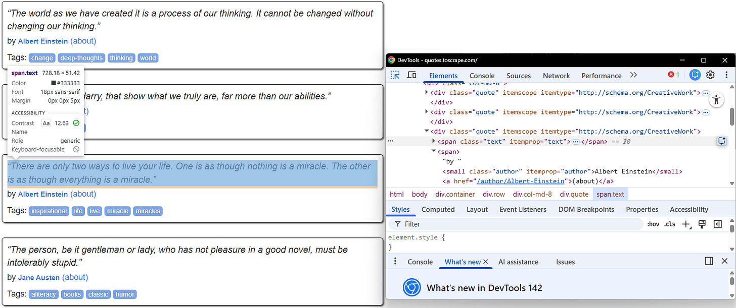Image resolution: width=736 pixels, height=308 pixels.
Task: Close the What's new drawer tab
Action: [x=486, y=262]
